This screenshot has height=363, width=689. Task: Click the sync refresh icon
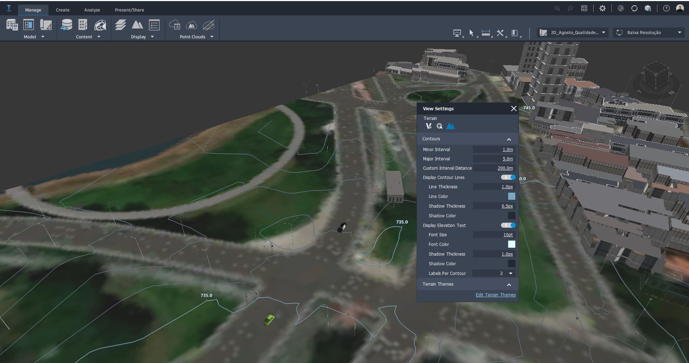click(634, 8)
